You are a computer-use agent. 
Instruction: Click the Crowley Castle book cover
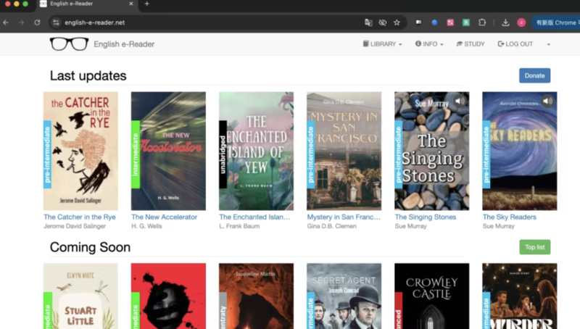[x=431, y=296]
